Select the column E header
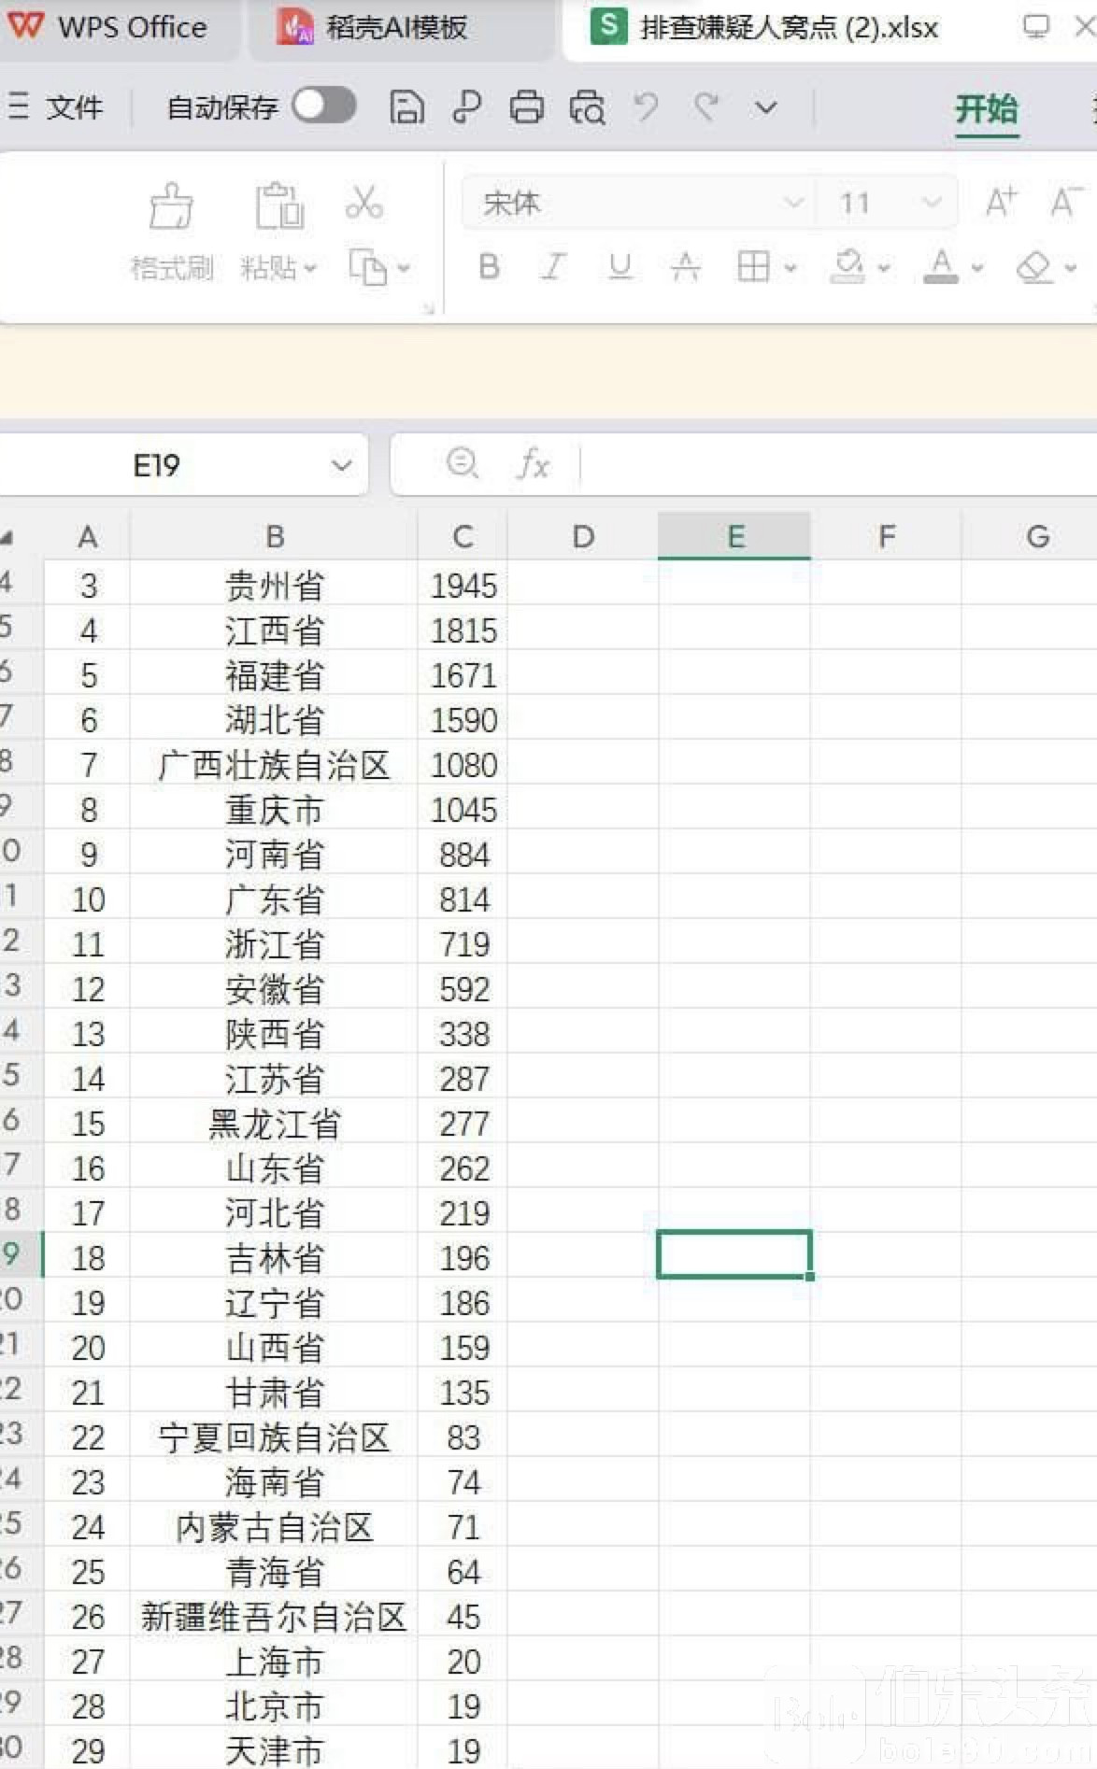The height and width of the screenshot is (1769, 1097). click(734, 537)
